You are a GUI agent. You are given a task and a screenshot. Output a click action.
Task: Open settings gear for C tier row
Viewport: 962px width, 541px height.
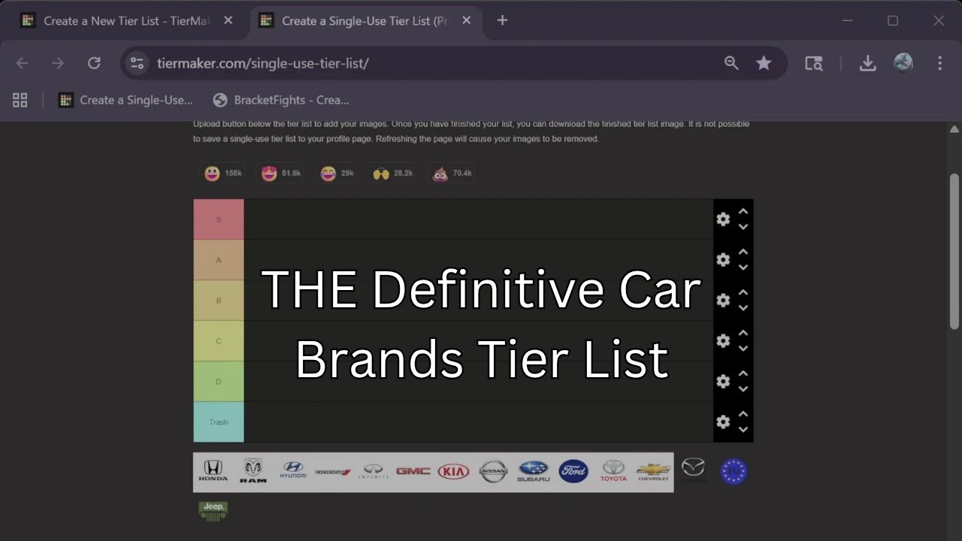tap(723, 340)
